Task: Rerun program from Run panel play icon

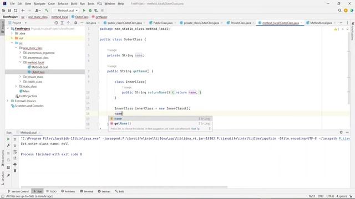Action: 8,139
